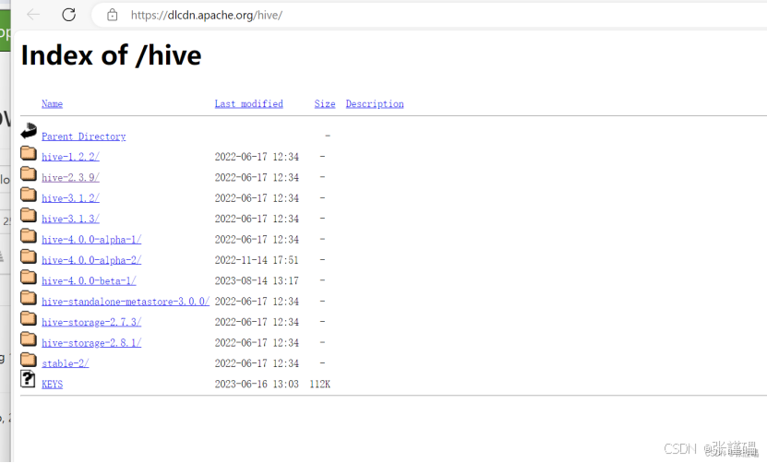
Task: Open the hive-2.3.9/ directory link
Action: click(70, 177)
